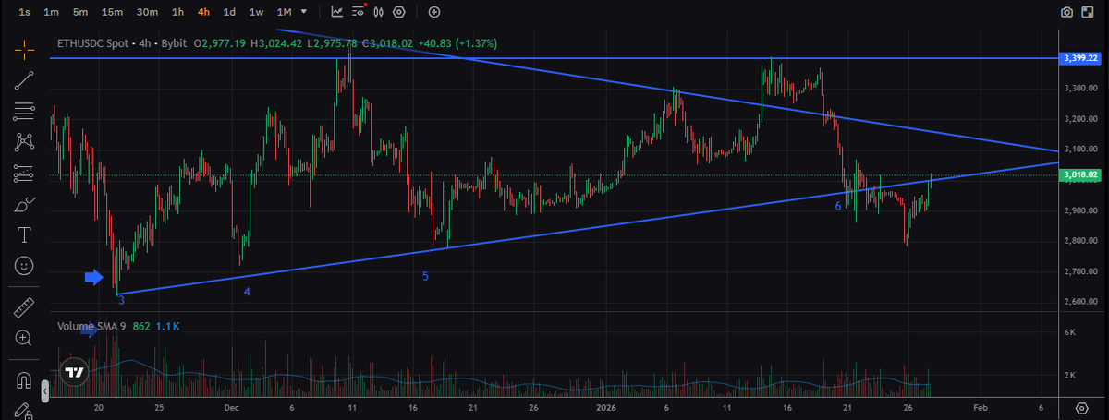This screenshot has height=420, width=1109.
Task: Click the 3,399.22 horizontal line price label
Action: tap(1079, 58)
